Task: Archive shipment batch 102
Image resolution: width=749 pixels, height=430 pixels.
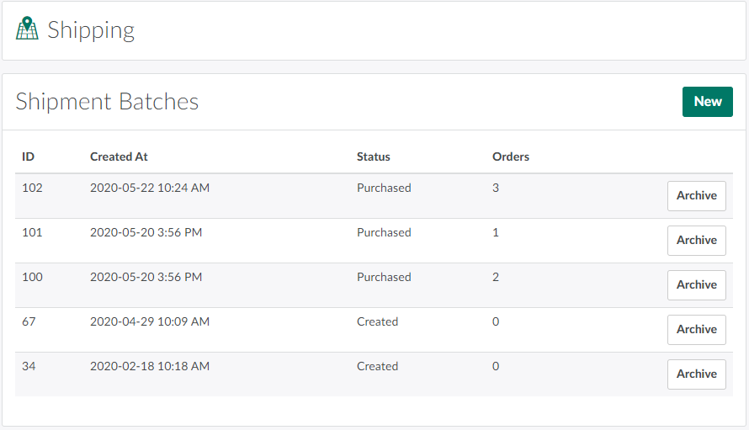Action: coord(696,196)
